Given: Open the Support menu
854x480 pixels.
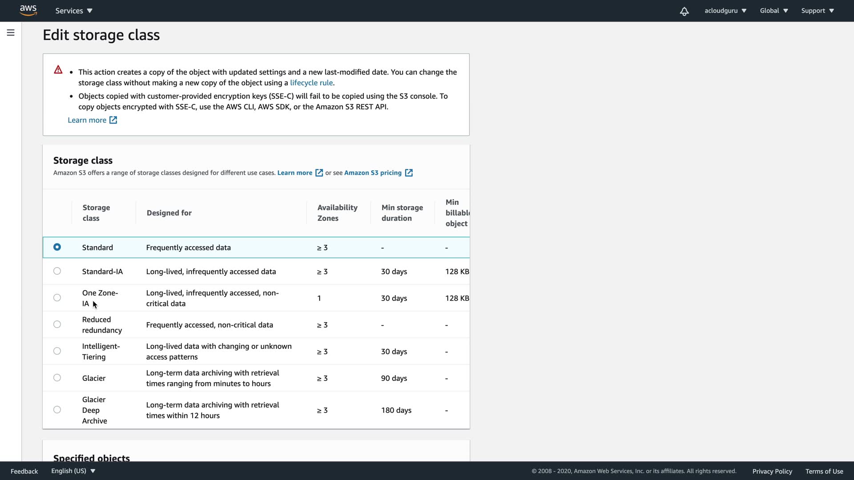Looking at the screenshot, I should click(x=817, y=11).
